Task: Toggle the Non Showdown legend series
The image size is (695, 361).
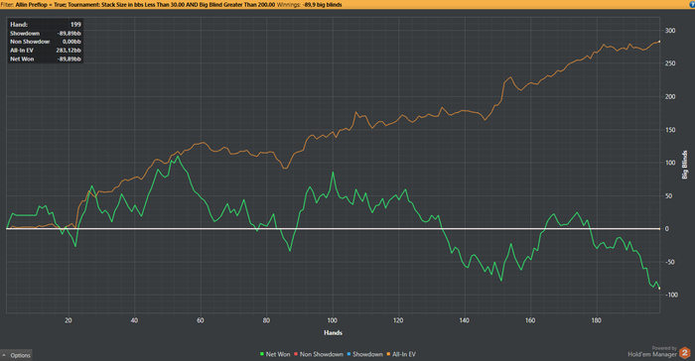Action: [319, 354]
